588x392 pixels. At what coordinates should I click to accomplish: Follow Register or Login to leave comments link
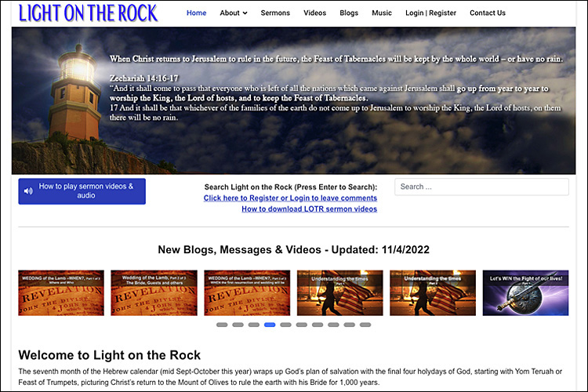[x=290, y=198]
